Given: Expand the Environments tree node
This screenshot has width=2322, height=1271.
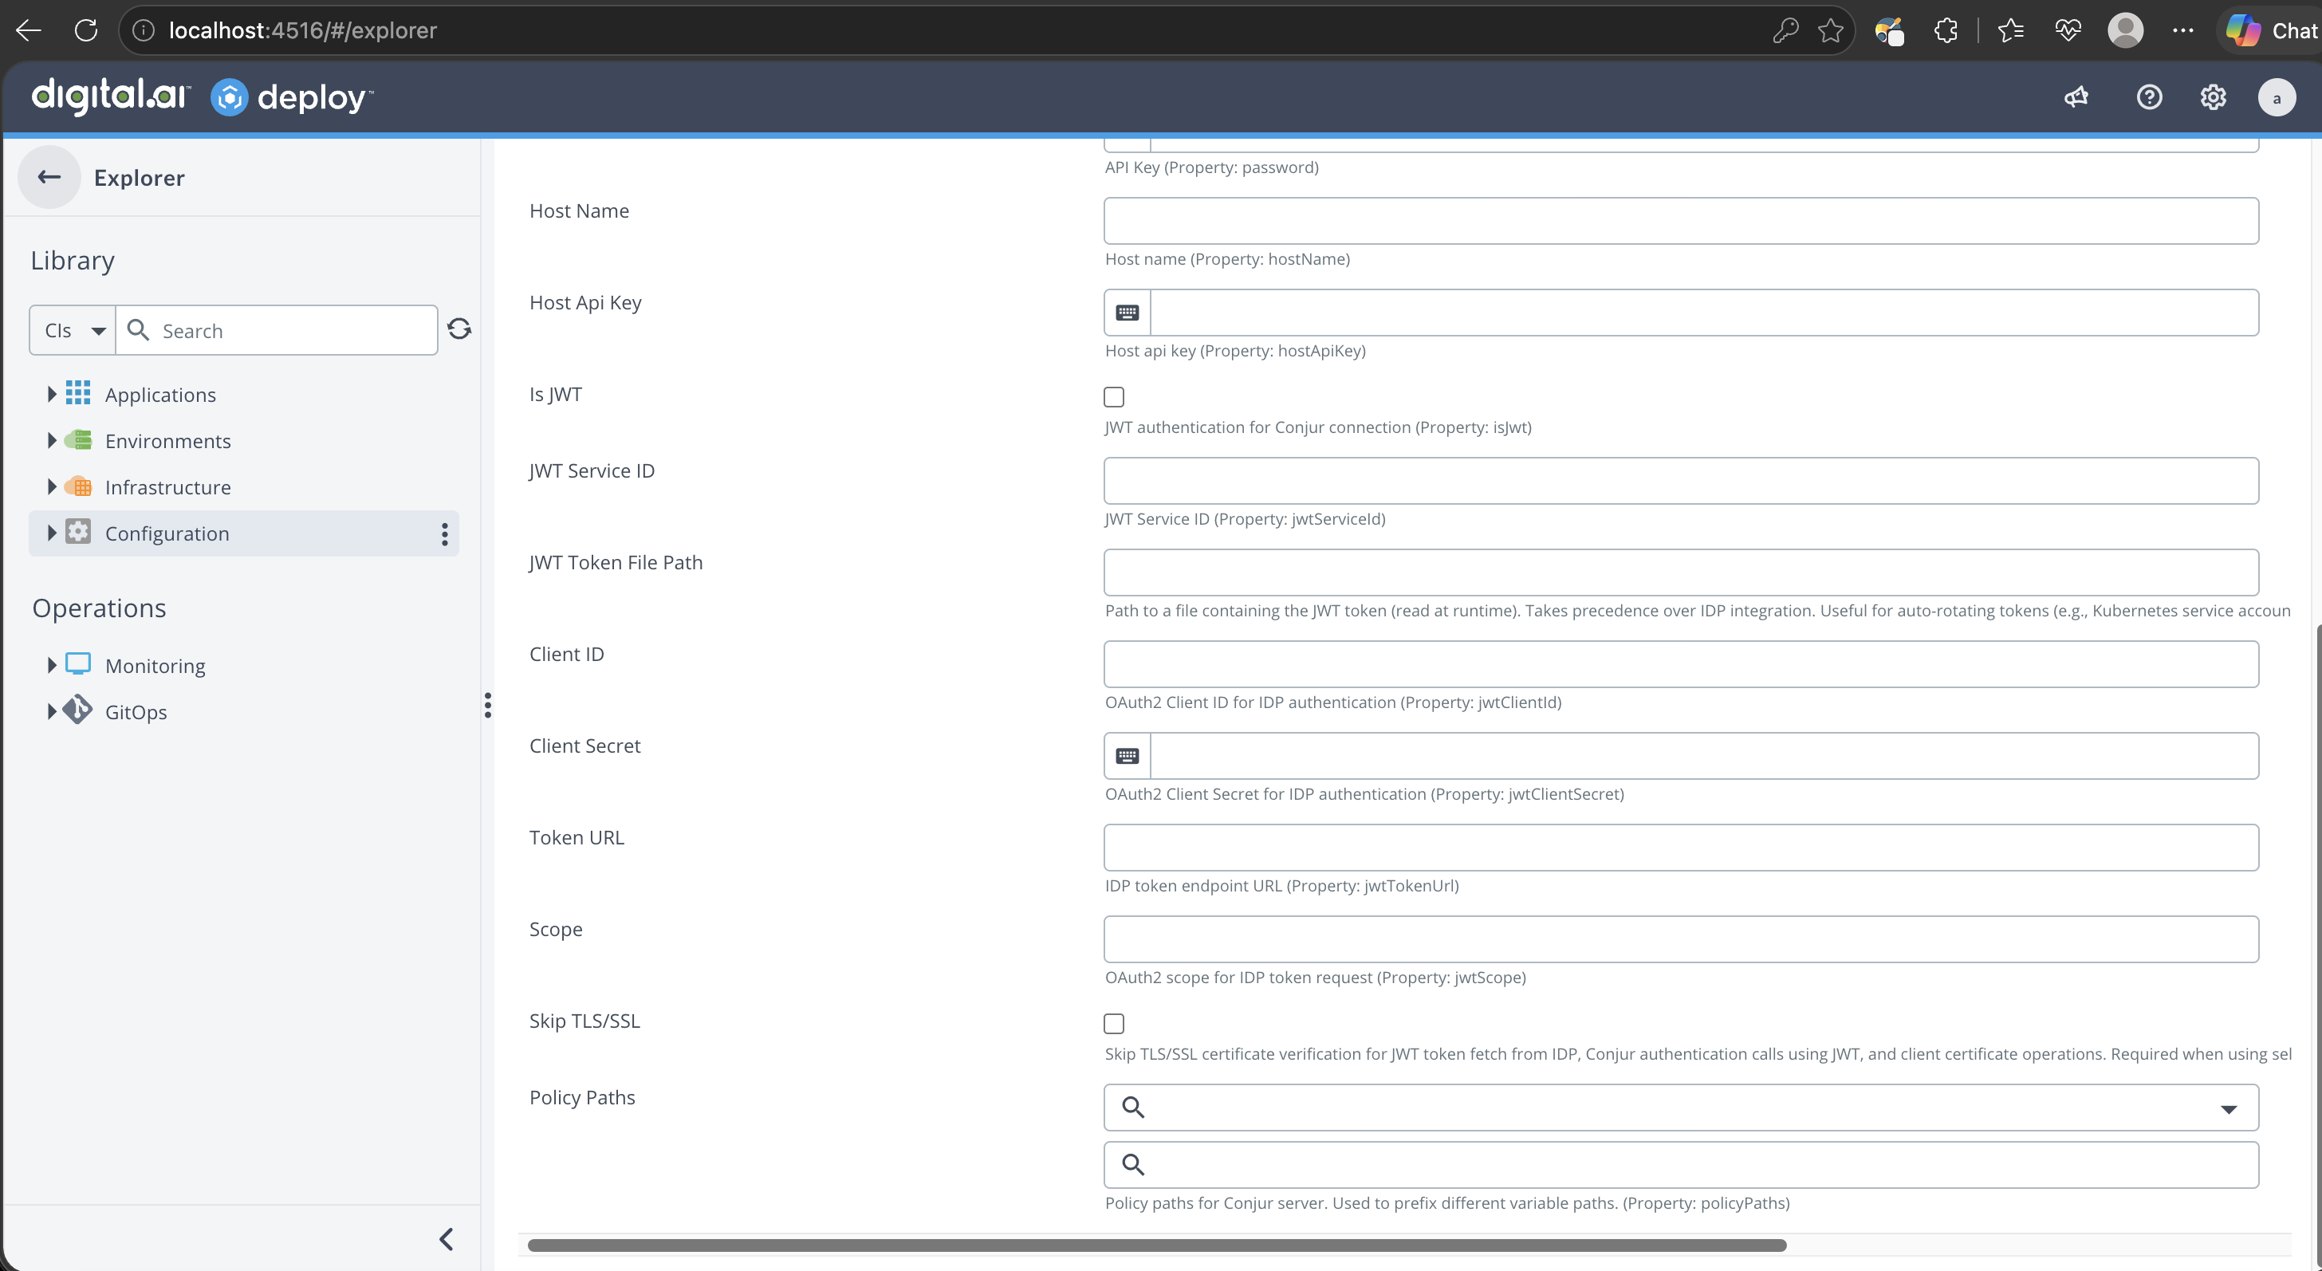Looking at the screenshot, I should point(51,440).
